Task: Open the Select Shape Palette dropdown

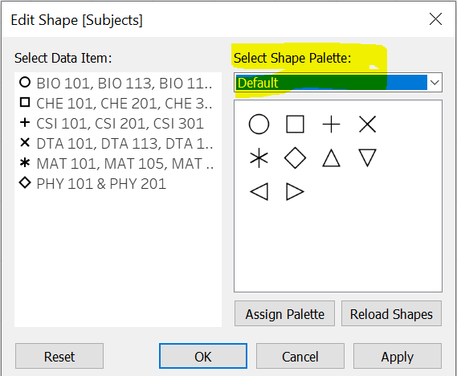Action: click(x=338, y=83)
